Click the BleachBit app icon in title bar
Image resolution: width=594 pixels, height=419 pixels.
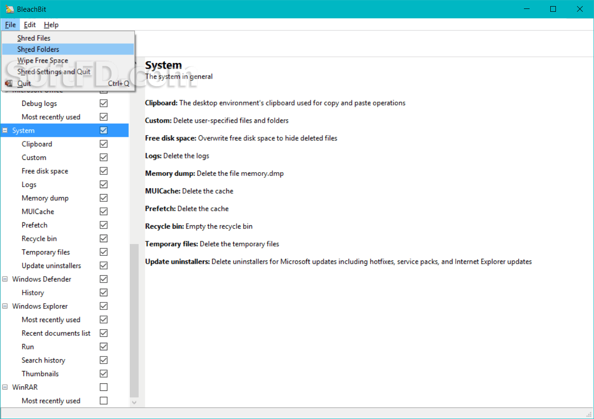tap(9, 9)
